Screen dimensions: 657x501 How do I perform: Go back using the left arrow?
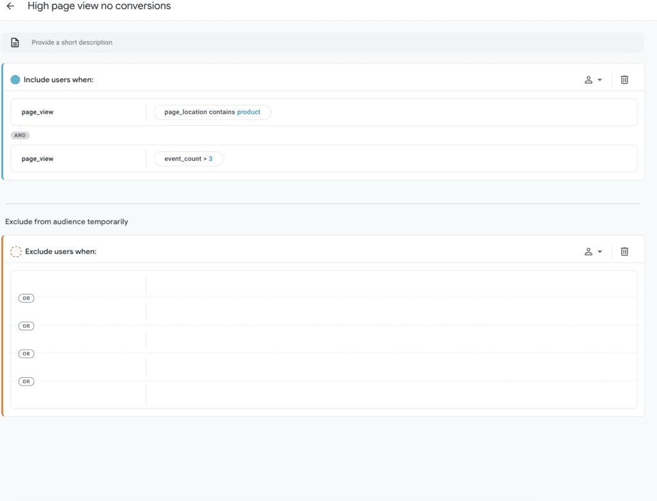(x=10, y=6)
